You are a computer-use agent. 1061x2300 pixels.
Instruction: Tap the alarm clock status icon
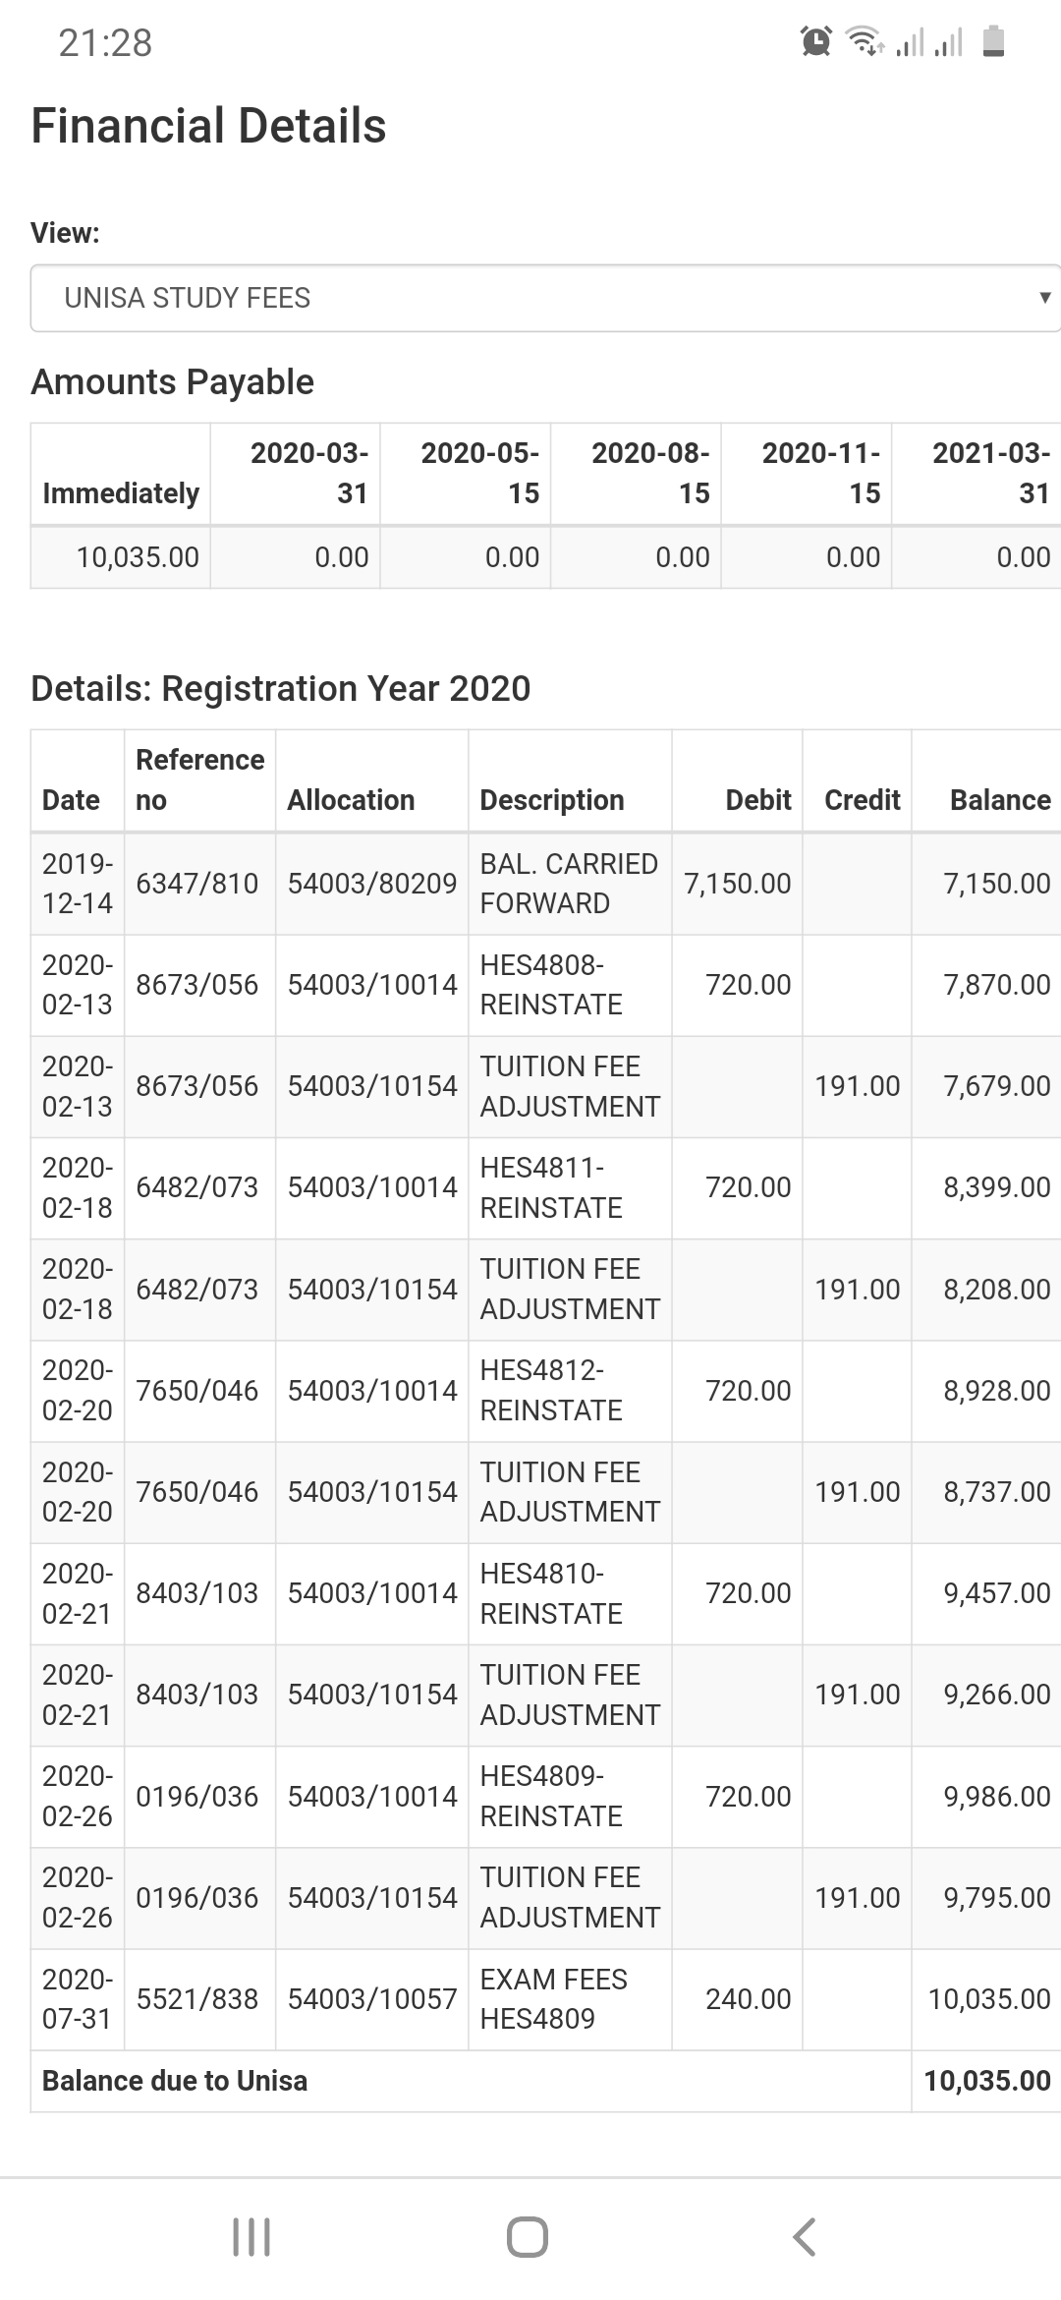point(814,40)
